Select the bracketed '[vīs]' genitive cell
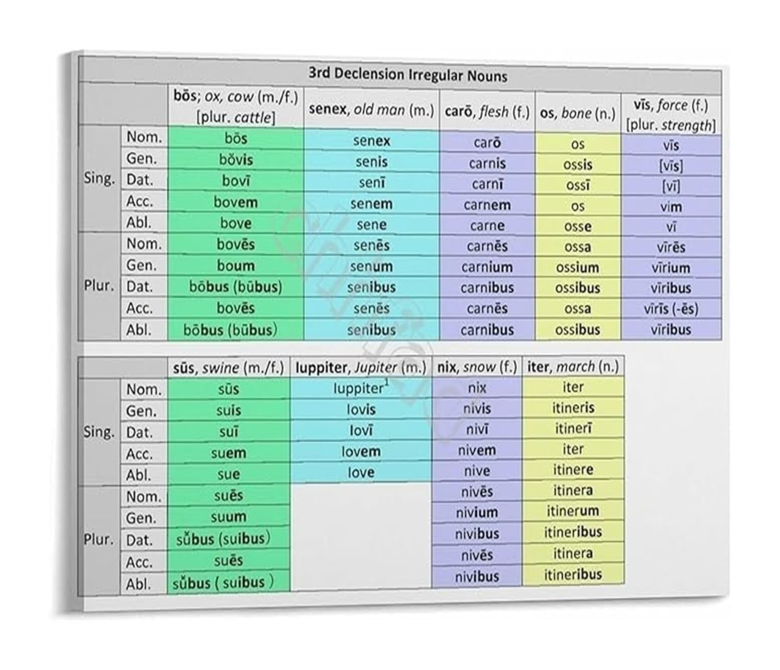The width and height of the screenshot is (780, 670). pyautogui.click(x=671, y=166)
